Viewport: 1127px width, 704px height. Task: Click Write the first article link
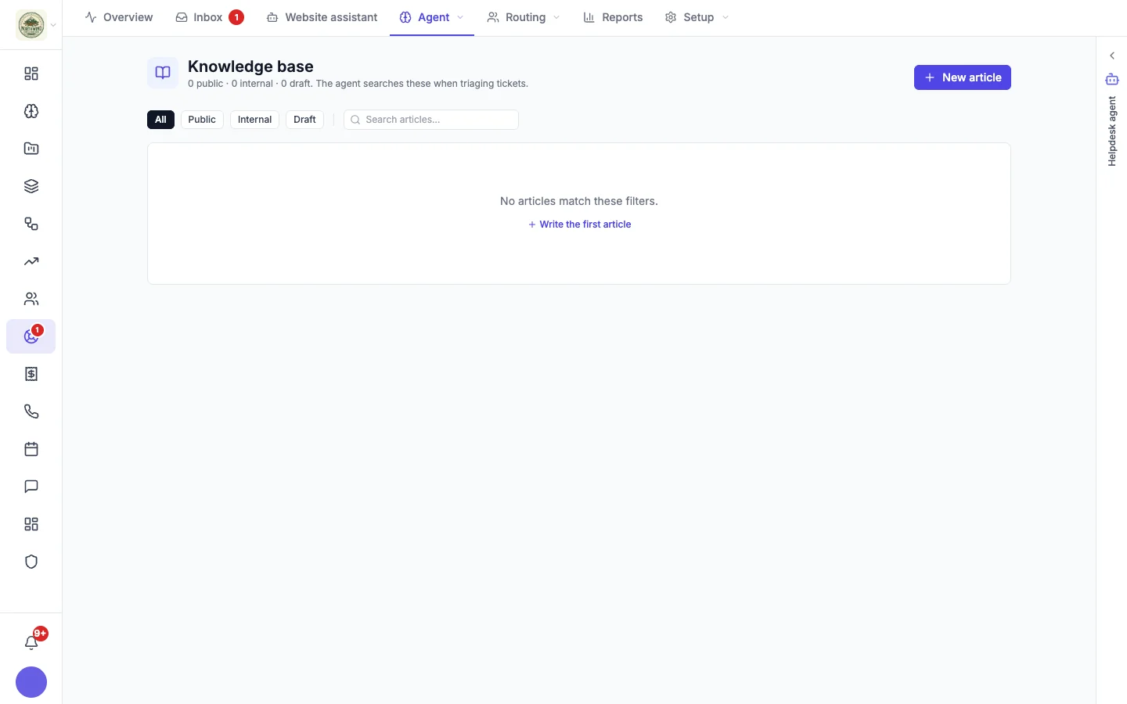tap(579, 224)
